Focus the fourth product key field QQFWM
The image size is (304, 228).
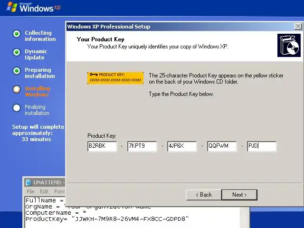pyautogui.click(x=222, y=146)
